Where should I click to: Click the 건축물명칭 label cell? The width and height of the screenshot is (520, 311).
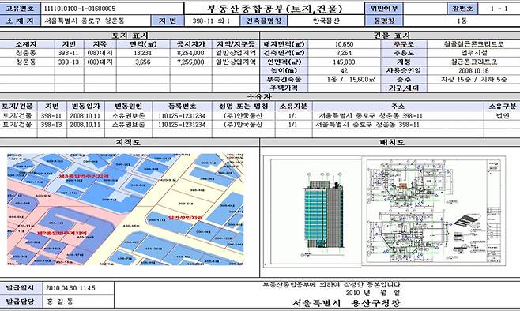[264, 21]
